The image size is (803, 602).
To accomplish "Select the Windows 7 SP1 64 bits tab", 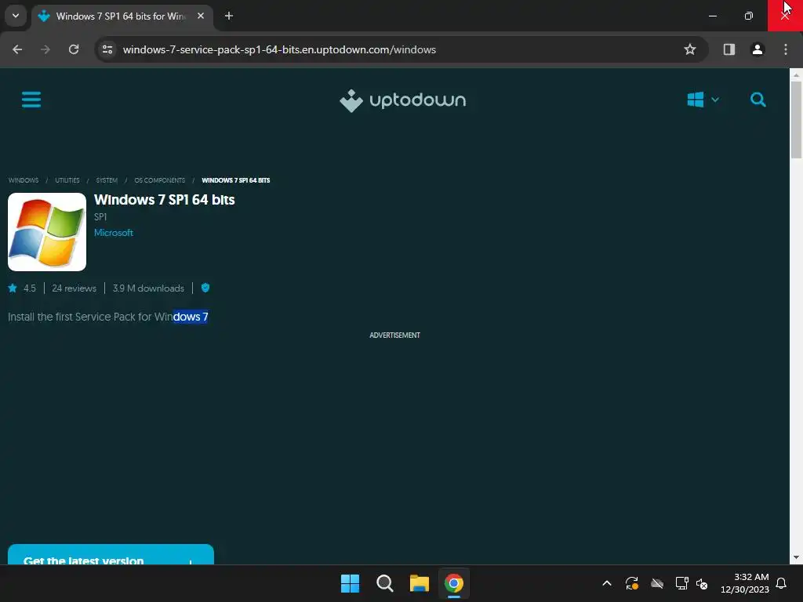I will click(x=122, y=16).
